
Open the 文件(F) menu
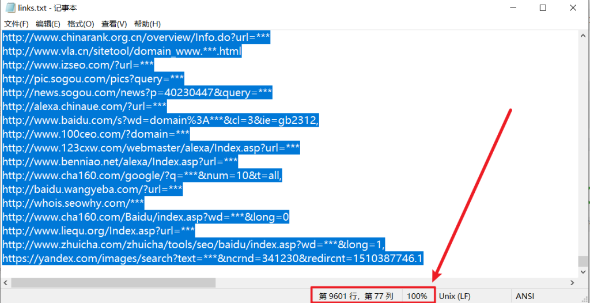coord(16,24)
